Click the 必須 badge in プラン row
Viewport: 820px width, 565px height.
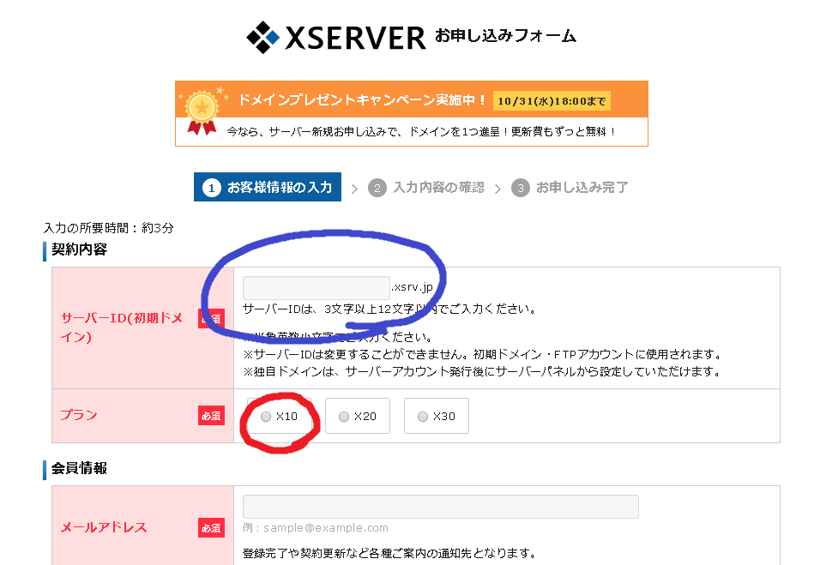click(x=211, y=416)
